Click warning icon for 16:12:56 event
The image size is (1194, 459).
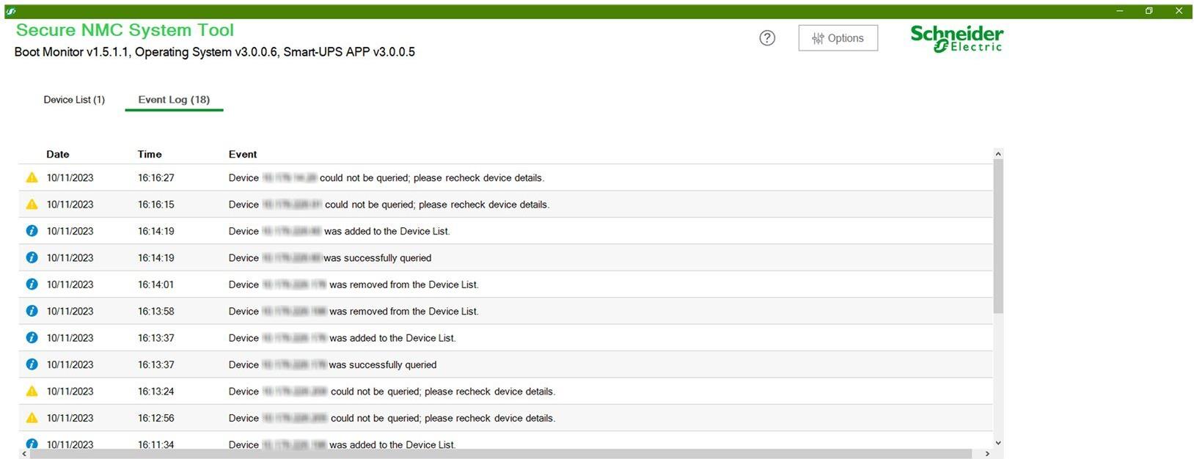pos(32,418)
